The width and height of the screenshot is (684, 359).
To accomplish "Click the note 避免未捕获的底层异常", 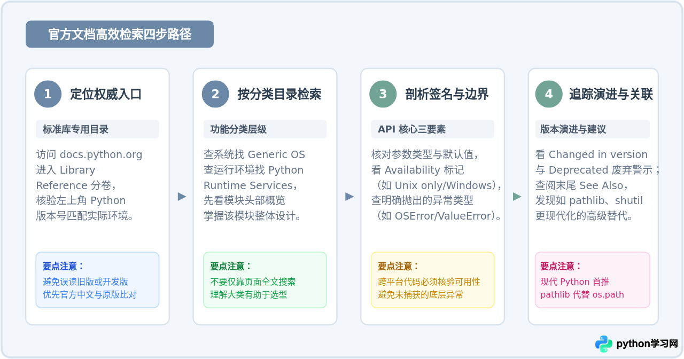I will pyautogui.click(x=421, y=294).
